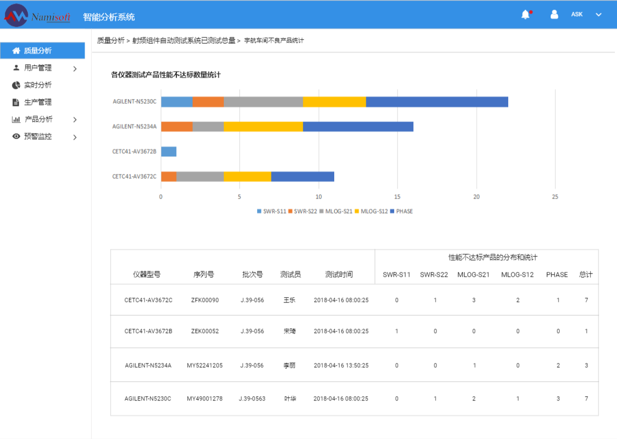Viewport: 617px width, 439px height.
Task: Click CETC41-AV3672B in the table
Action: pyautogui.click(x=148, y=331)
